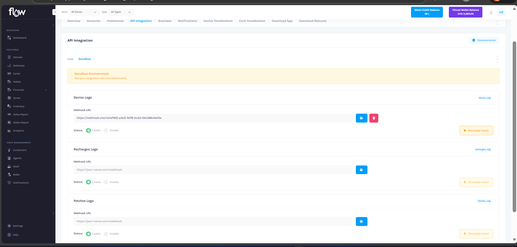Open the Wallet section
517x247 pixels.
point(17,82)
